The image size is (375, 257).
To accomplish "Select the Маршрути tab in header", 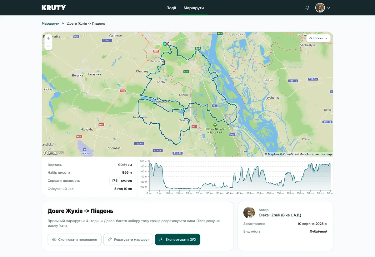I will 194,8.
